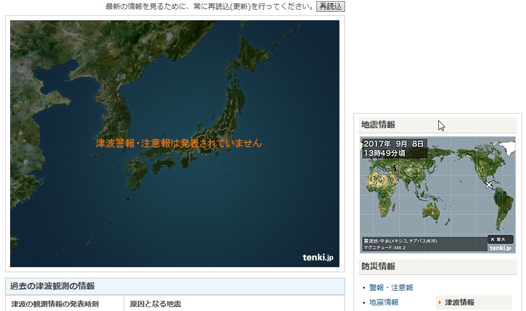Click the 過去の津波観測の情報 heading
526x311 pixels.
53,286
